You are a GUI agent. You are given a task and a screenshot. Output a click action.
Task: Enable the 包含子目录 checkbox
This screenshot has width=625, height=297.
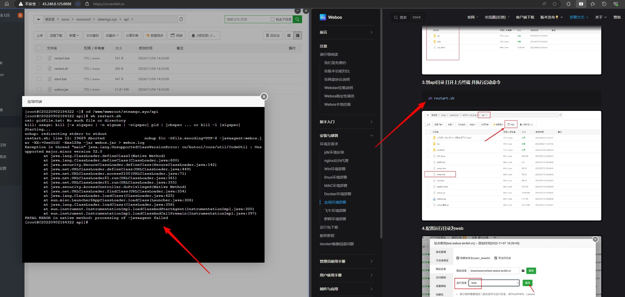272,19
